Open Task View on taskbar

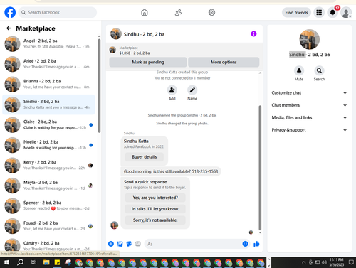(33, 262)
